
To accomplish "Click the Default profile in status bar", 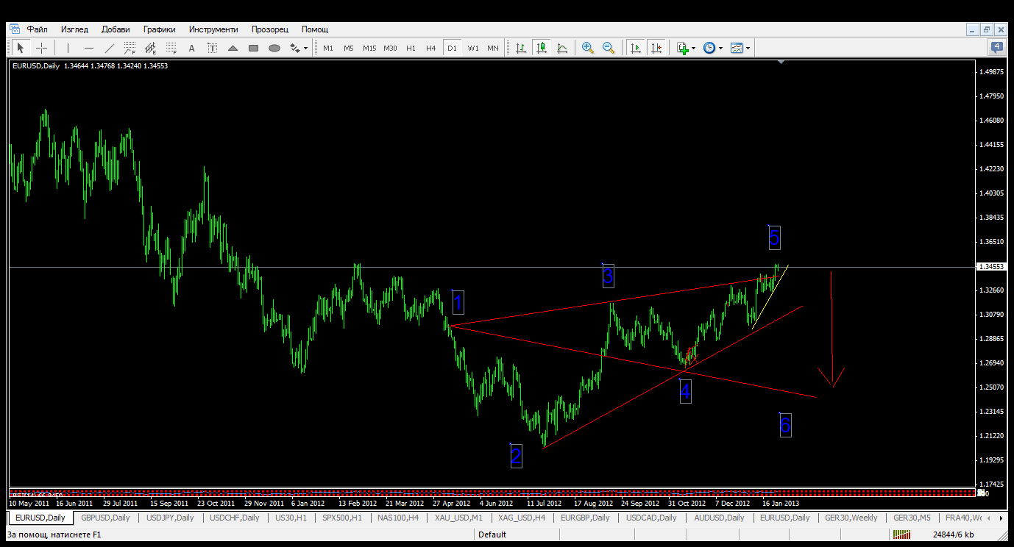I will coord(492,535).
